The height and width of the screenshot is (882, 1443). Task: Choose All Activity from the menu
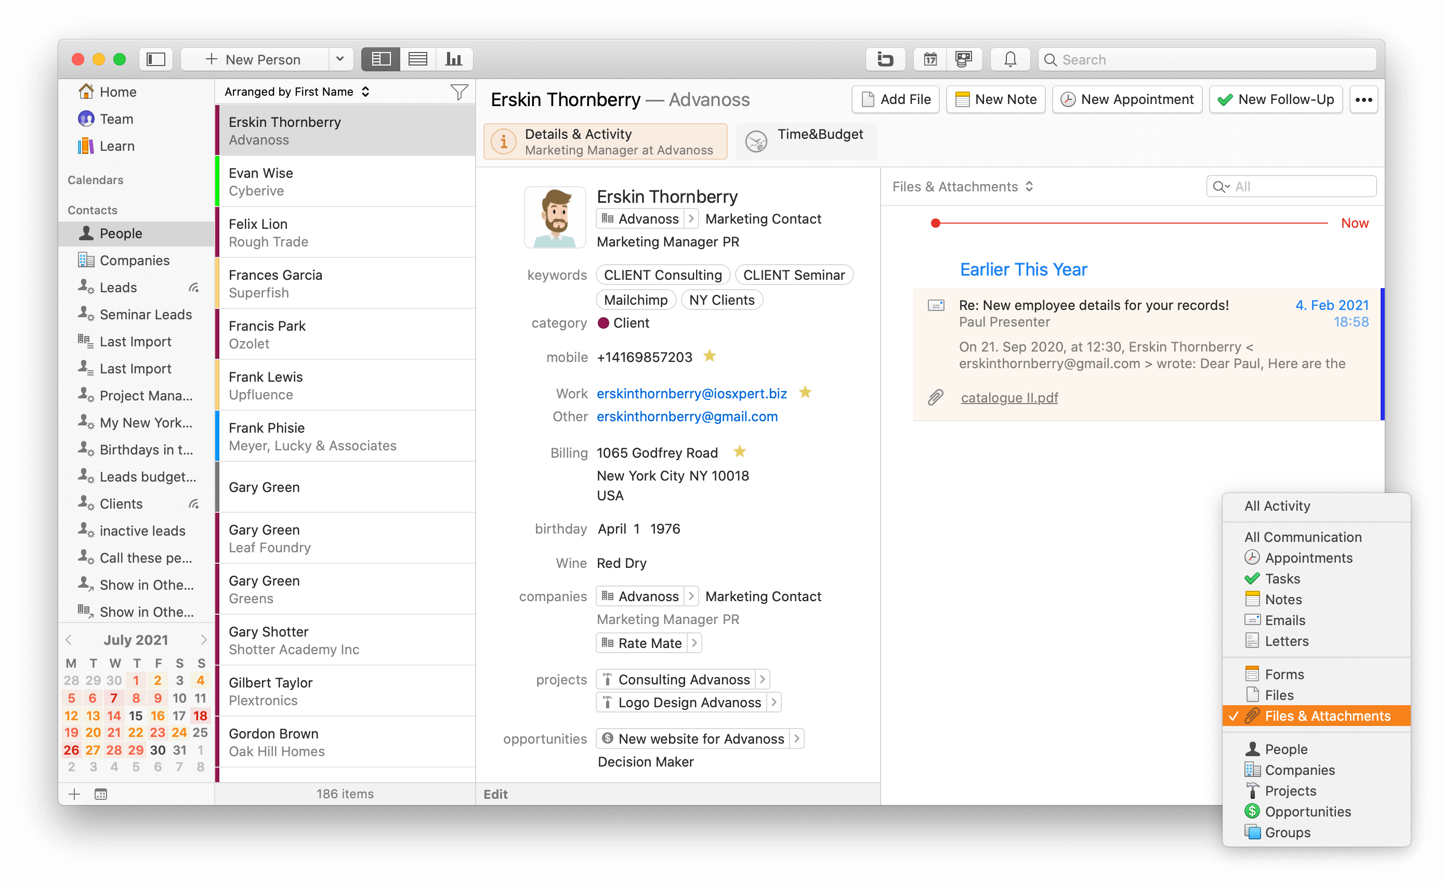tap(1317, 506)
